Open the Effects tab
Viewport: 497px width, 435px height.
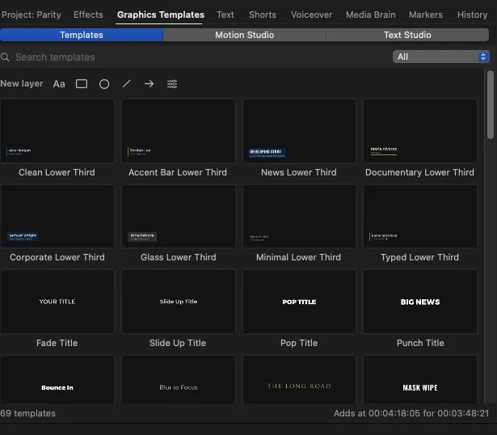[88, 15]
